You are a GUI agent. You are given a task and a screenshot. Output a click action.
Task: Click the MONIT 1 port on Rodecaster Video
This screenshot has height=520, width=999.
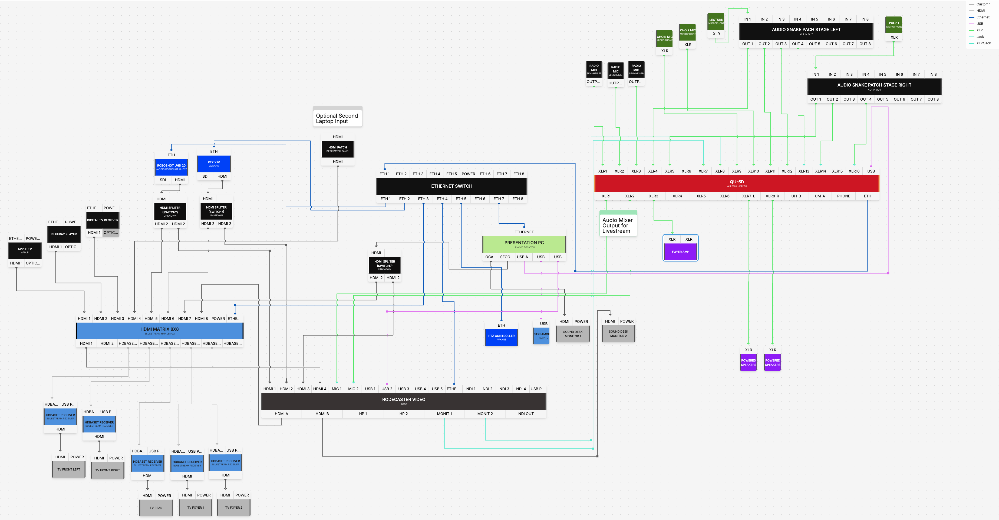click(444, 414)
